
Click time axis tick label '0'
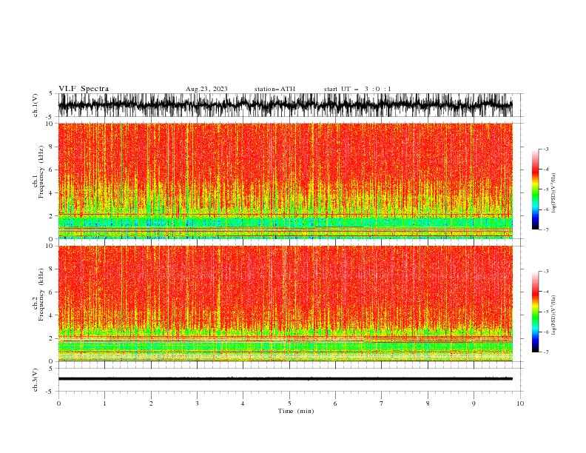tap(58, 403)
